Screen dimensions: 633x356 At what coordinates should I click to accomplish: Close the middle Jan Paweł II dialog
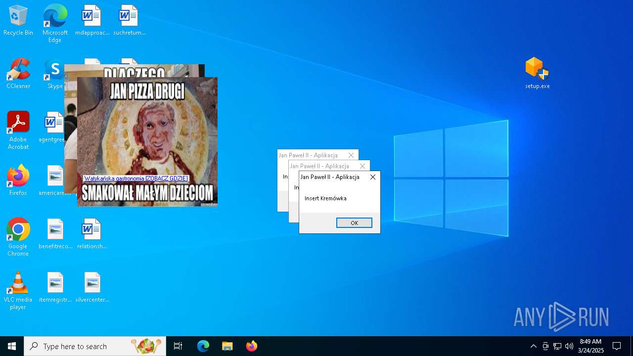point(362,166)
